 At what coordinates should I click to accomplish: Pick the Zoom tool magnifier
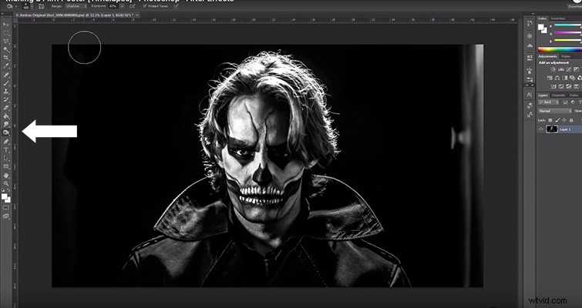tap(6, 183)
